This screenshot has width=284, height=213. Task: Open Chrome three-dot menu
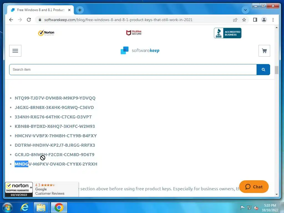pos(273,20)
